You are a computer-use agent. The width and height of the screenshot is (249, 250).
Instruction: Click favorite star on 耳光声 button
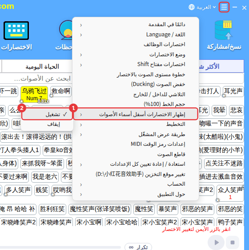click(224, 96)
